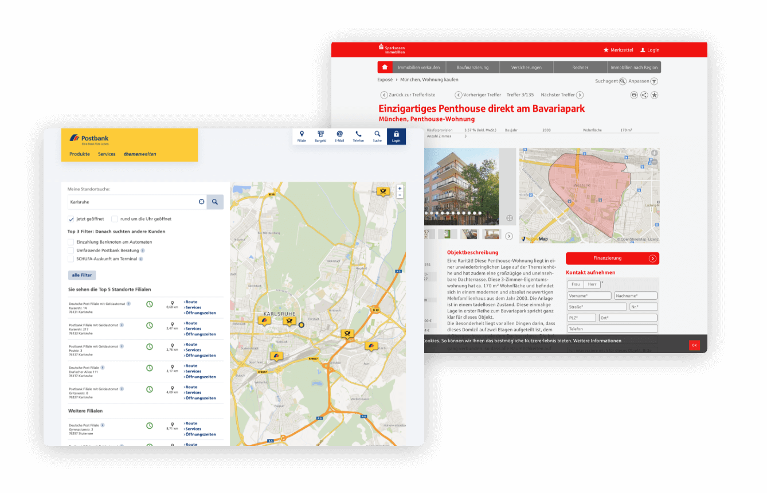Open 'Öffnungszeiten' for Kaiserstr. 14
767x493 pixels.
click(x=200, y=313)
